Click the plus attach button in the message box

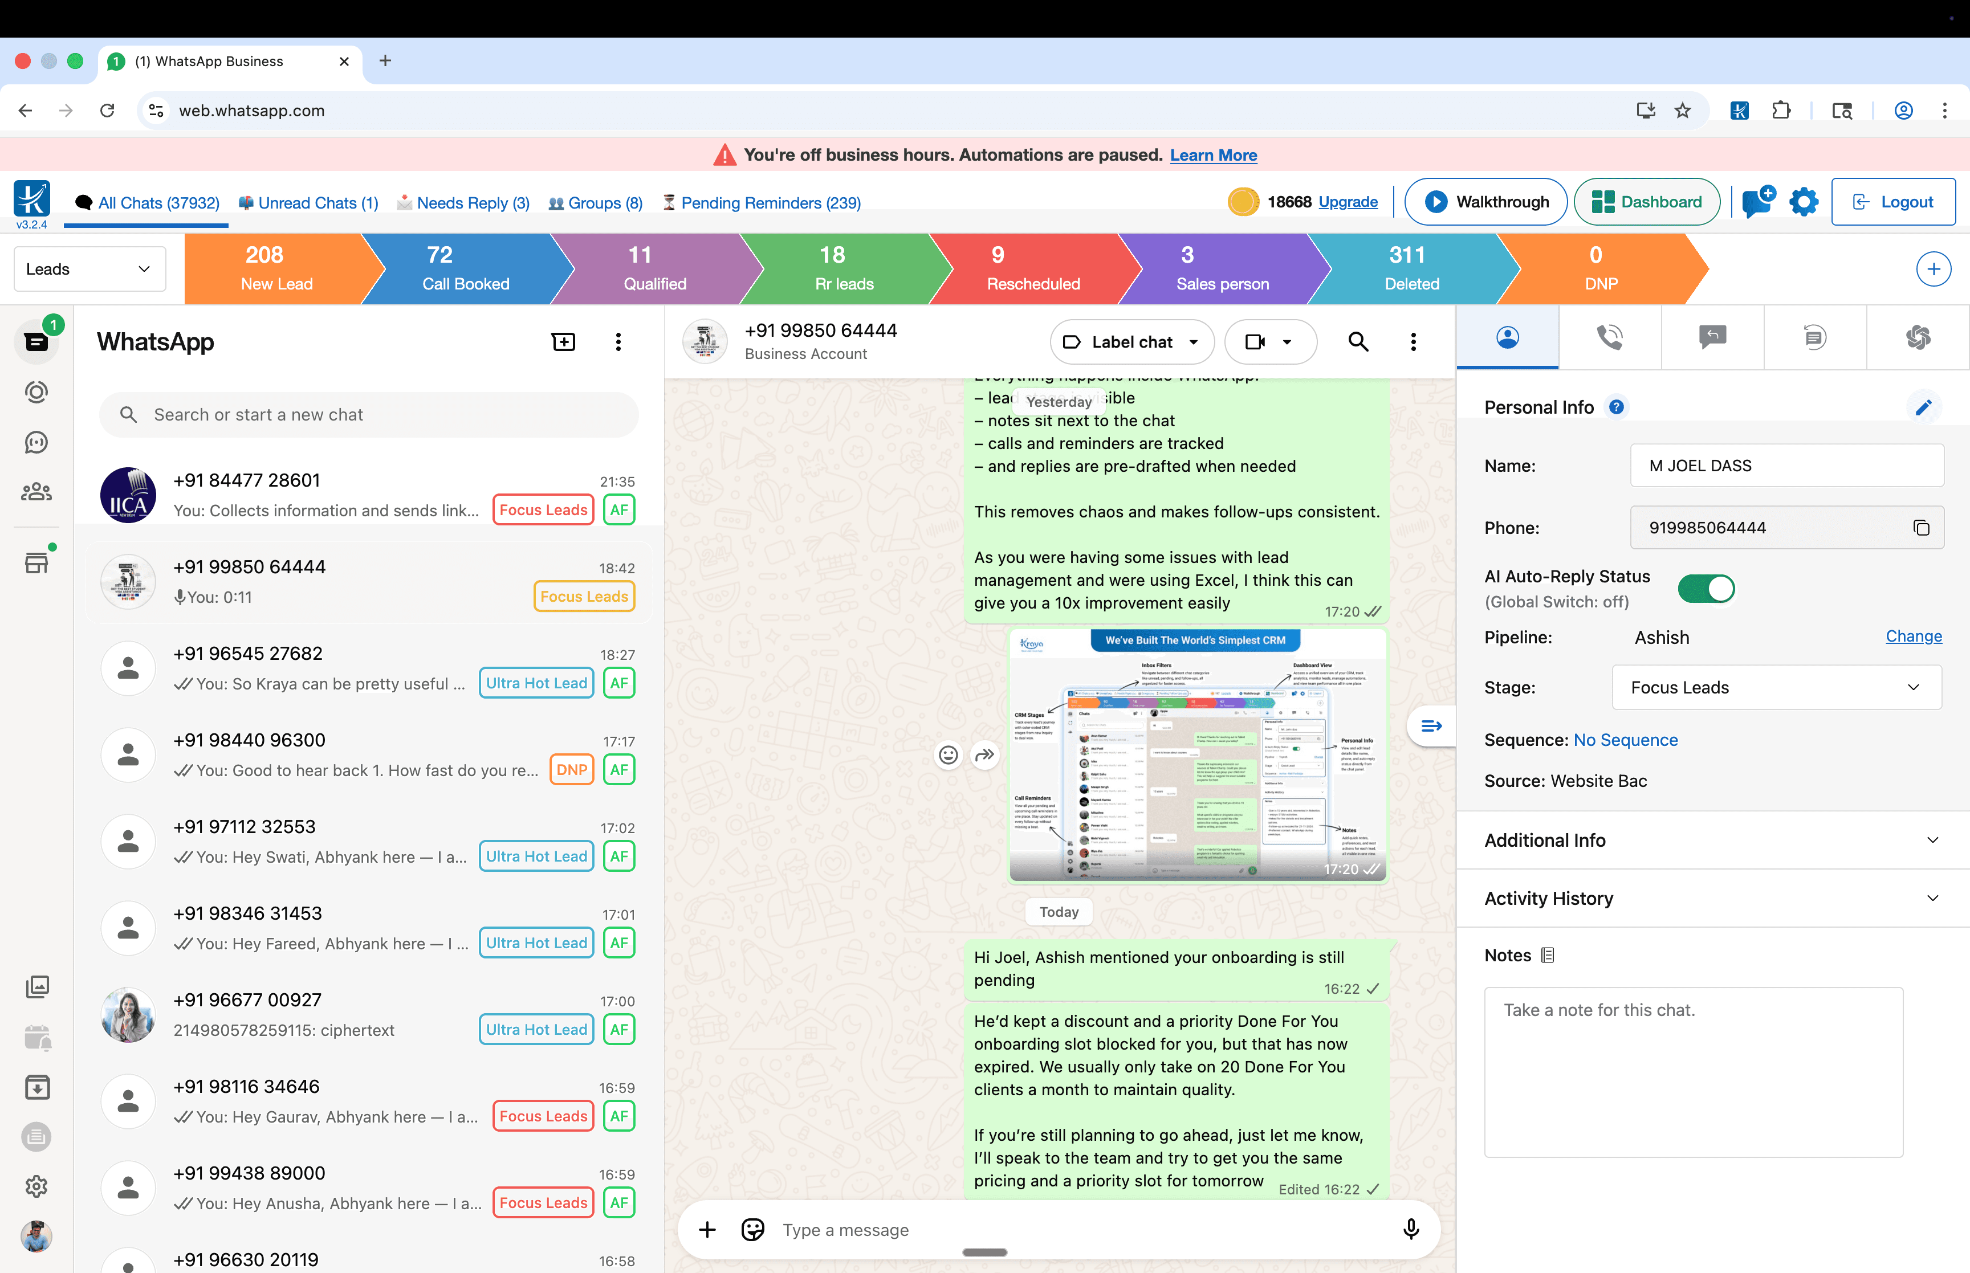[707, 1229]
